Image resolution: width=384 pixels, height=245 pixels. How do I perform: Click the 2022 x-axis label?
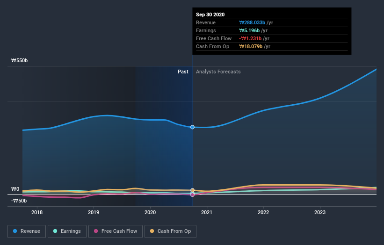click(x=263, y=212)
